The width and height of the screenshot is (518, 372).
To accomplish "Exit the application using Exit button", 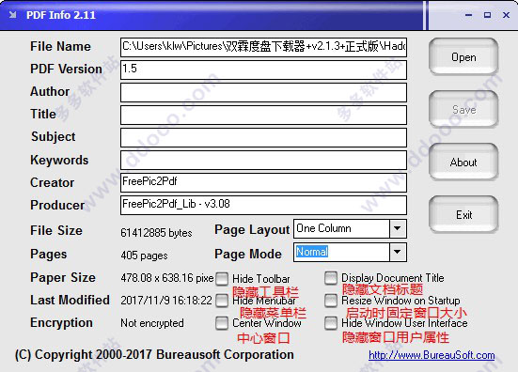I will tap(463, 215).
